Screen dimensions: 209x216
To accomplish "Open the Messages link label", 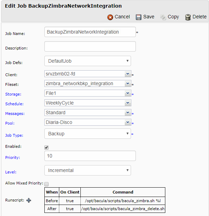I will pos(15,114).
